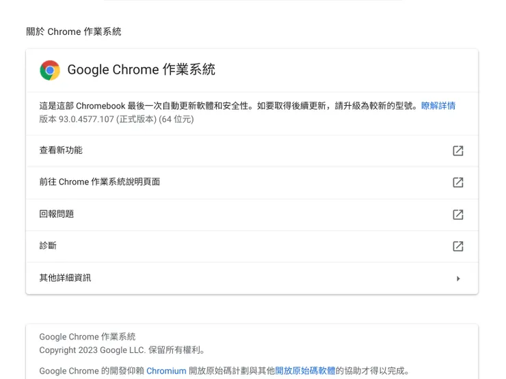
Task: Follow the Chromium link
Action: pos(166,371)
